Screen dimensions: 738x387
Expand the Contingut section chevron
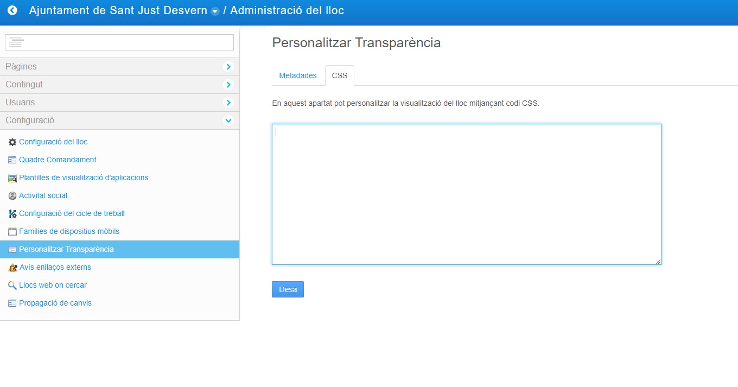pyautogui.click(x=228, y=85)
